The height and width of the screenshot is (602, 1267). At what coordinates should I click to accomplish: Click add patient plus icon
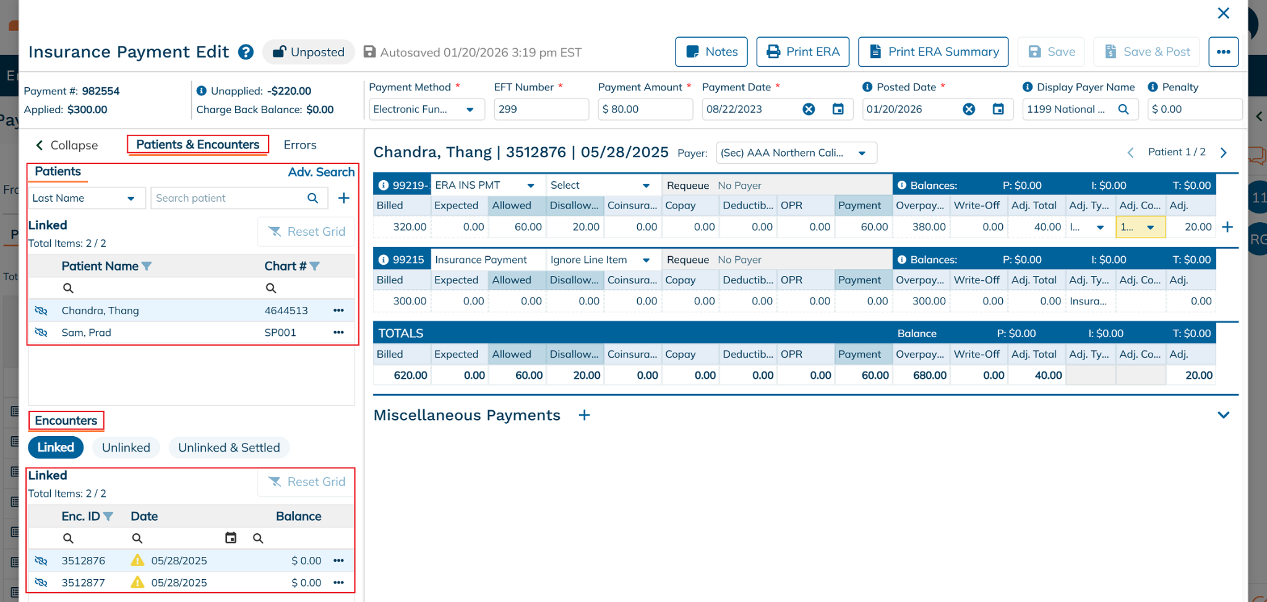343,198
